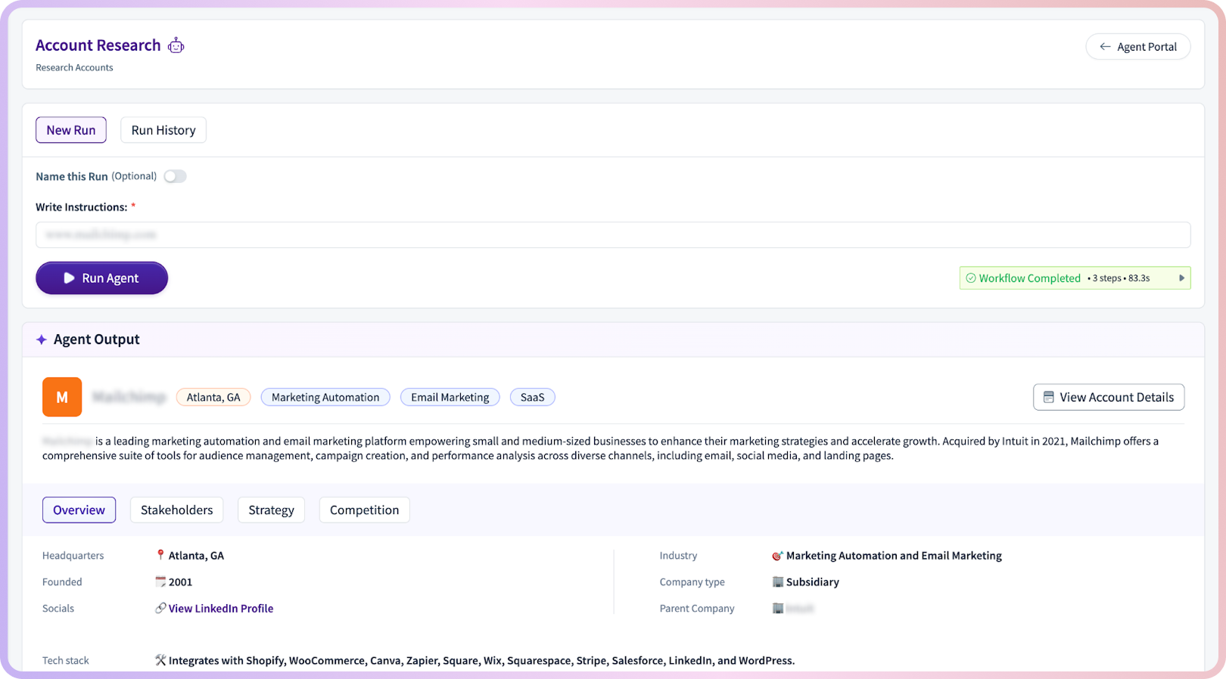The height and width of the screenshot is (679, 1226).
Task: Click the green check icon on Workflow Completed
Action: (x=971, y=278)
